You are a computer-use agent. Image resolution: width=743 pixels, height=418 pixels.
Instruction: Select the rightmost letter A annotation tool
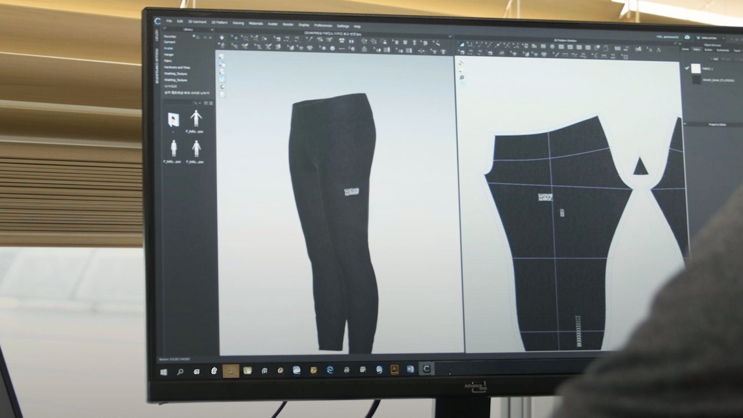click(x=659, y=50)
